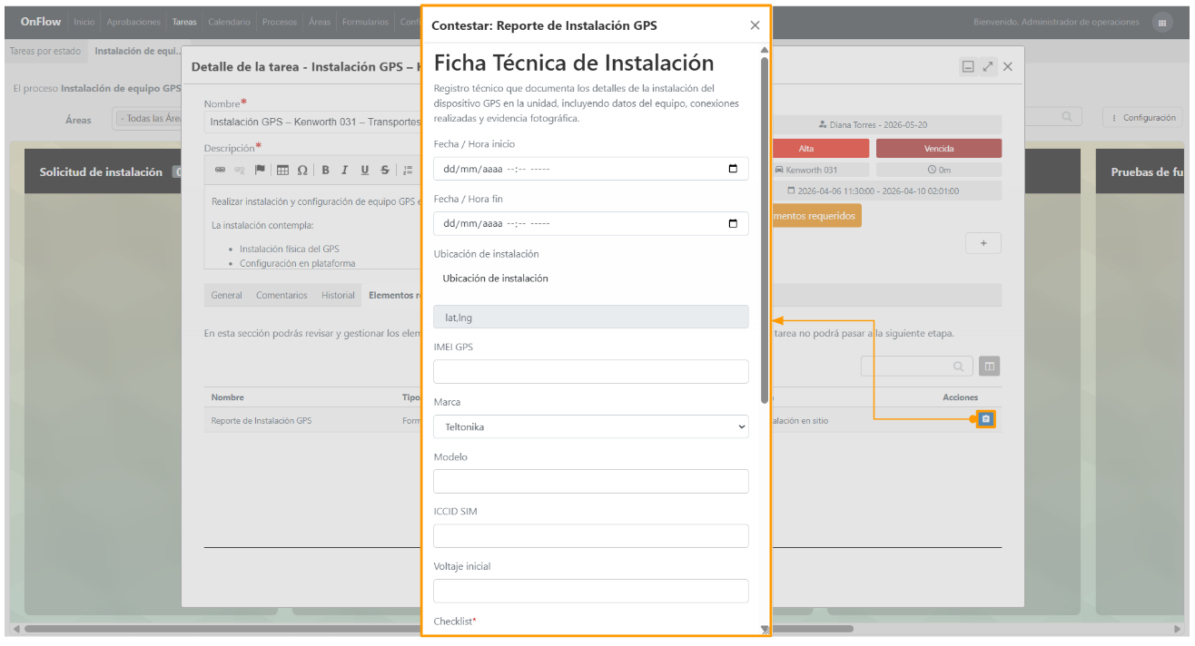Open the Marca dropdown showing Teltonika

591,426
